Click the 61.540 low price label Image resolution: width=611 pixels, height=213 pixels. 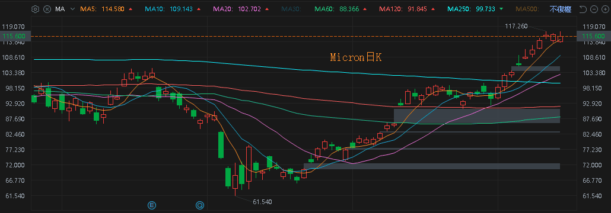[x=262, y=202]
